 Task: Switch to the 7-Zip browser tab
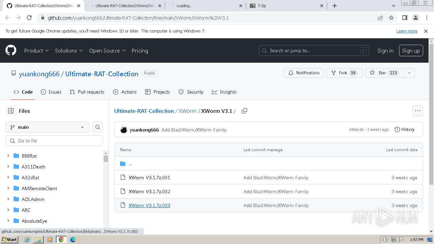point(287,5)
